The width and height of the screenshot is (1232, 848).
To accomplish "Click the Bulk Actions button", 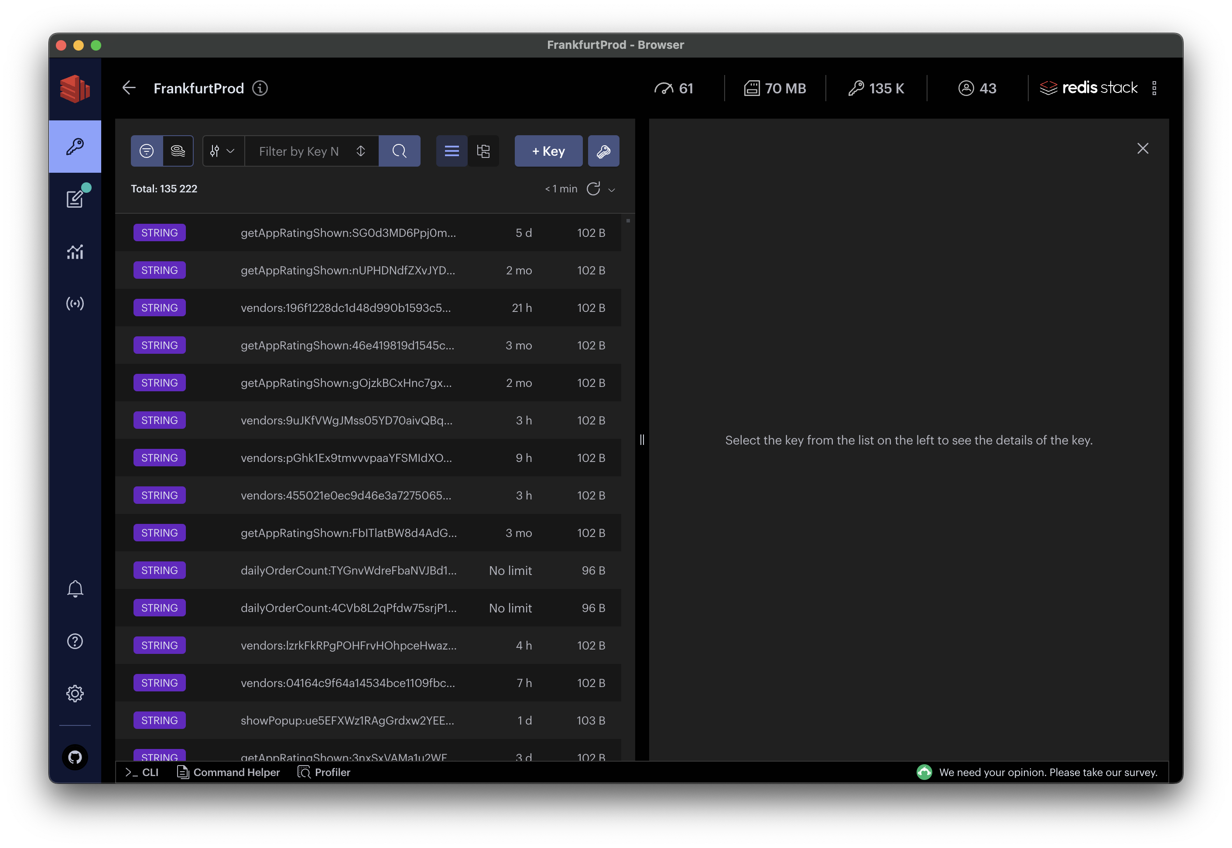I will tap(603, 151).
